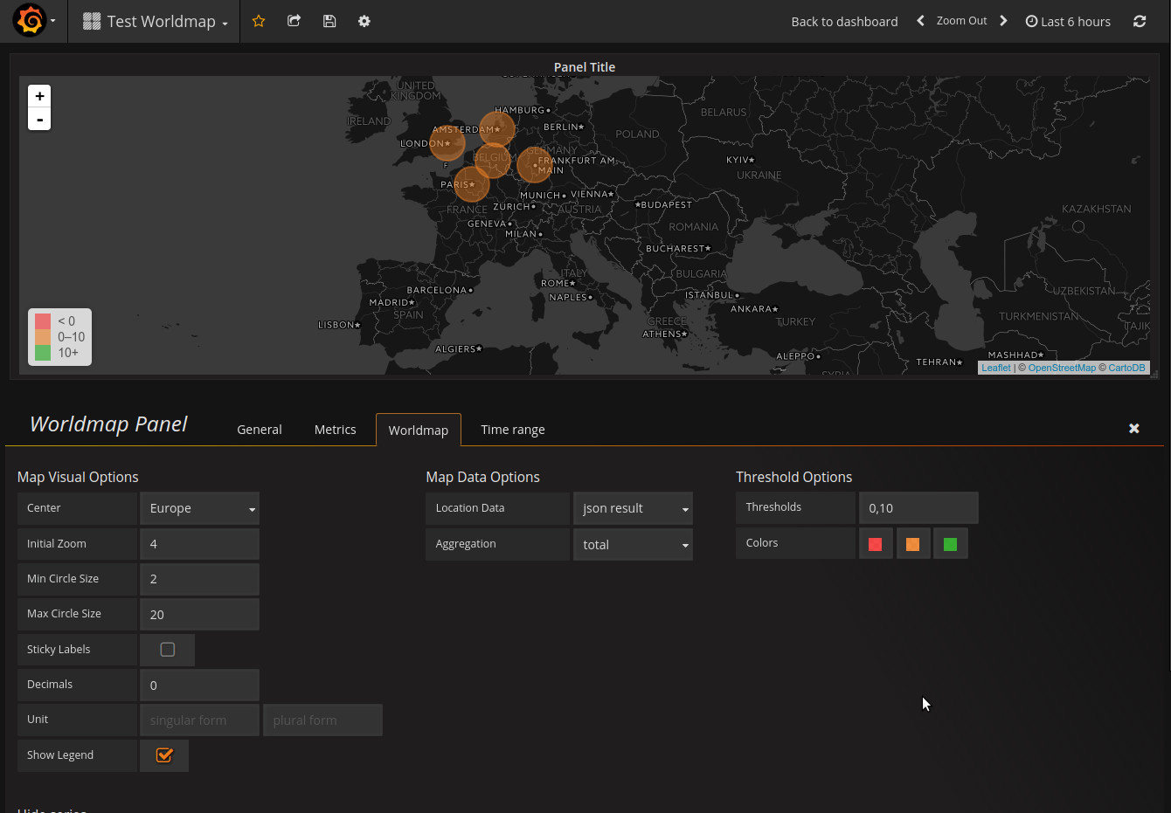Screen dimensions: 1171x813
Task: Click the Max Circle Size input field
Action: pos(199,615)
